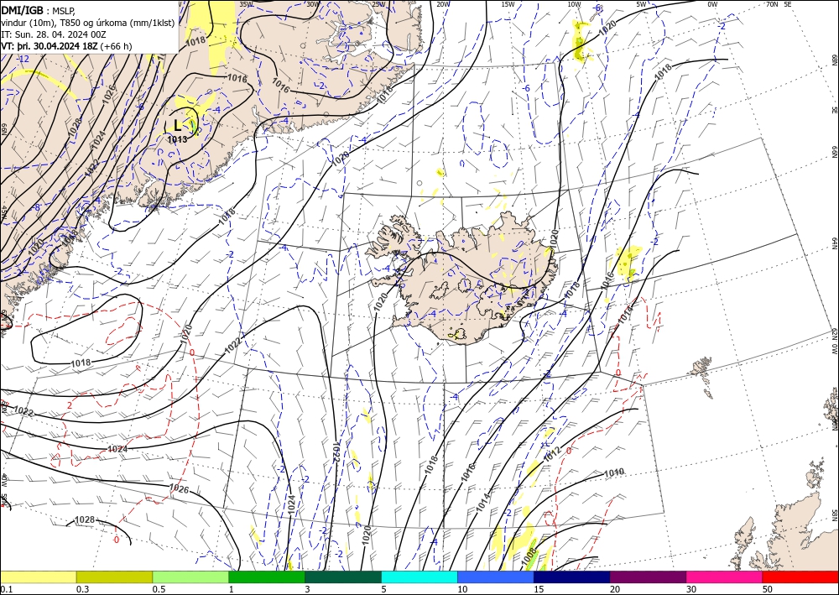Click the '50' legend value label
The image size is (839, 595).
pyautogui.click(x=767, y=589)
